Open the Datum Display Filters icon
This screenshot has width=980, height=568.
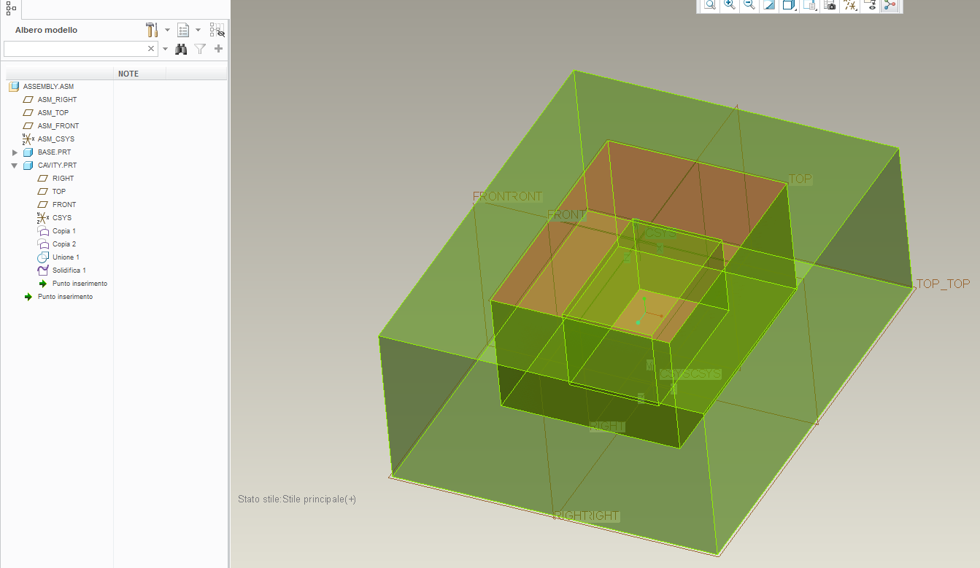tap(850, 4)
